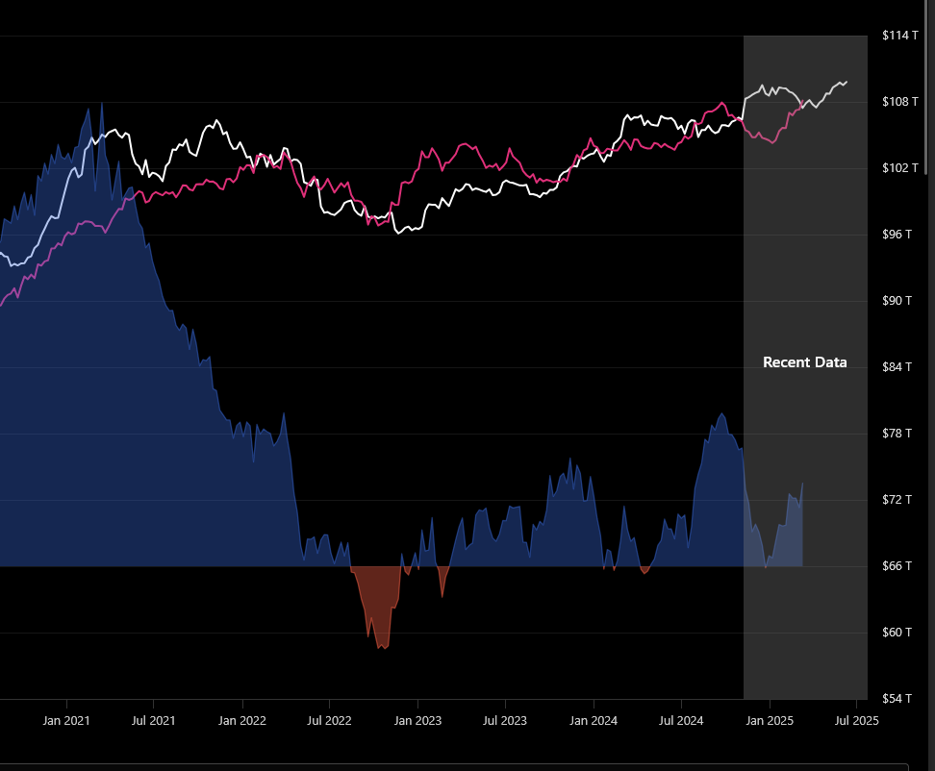Click the $78 T axis label
The width and height of the screenshot is (935, 771).
coord(897,434)
